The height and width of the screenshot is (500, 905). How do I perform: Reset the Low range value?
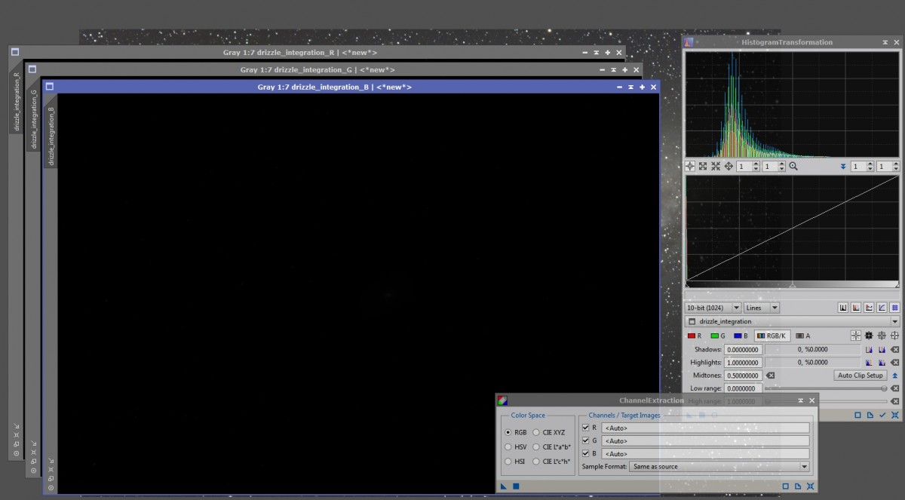895,388
